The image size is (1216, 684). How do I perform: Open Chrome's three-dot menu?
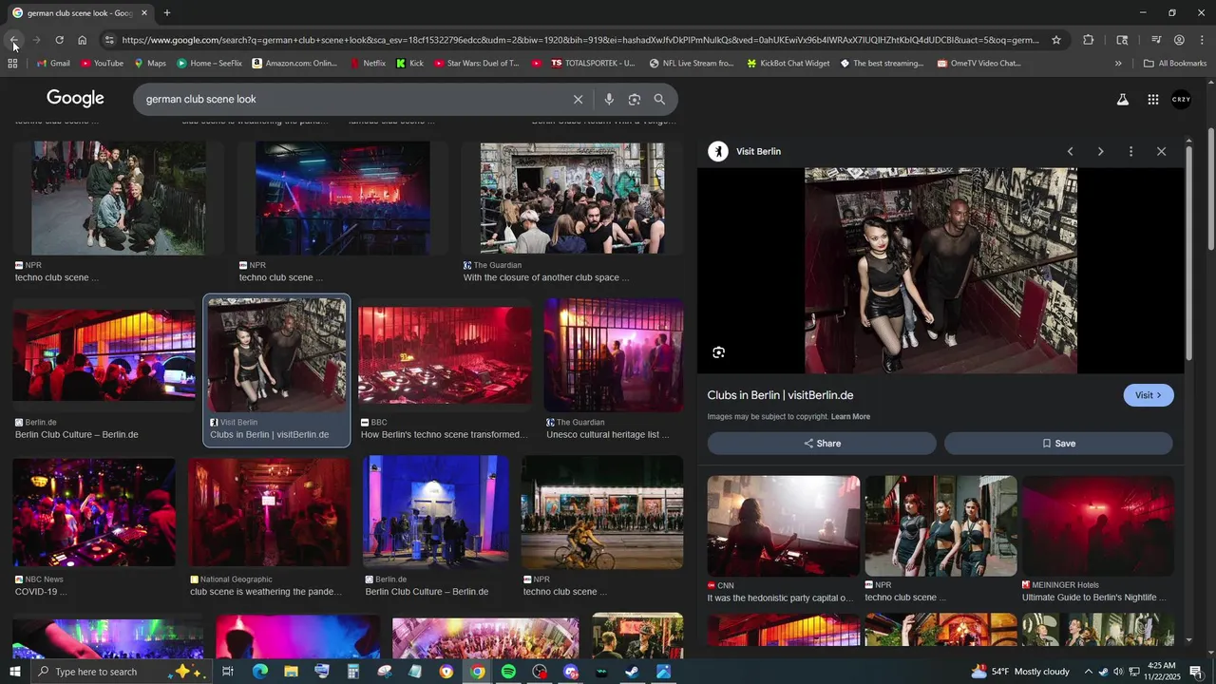pos(1202,40)
